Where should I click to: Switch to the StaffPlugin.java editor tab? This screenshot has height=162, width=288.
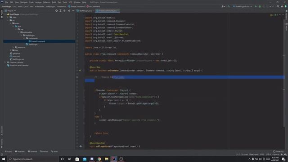tap(85, 11)
